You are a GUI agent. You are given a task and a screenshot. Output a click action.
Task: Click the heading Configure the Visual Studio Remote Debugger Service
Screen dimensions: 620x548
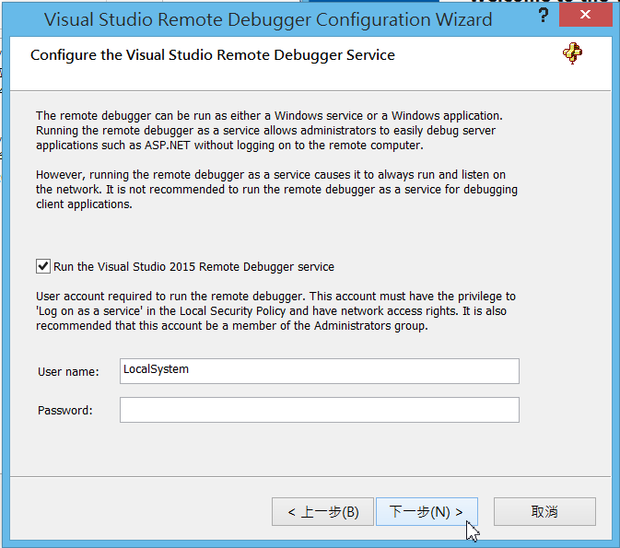pyautogui.click(x=213, y=55)
